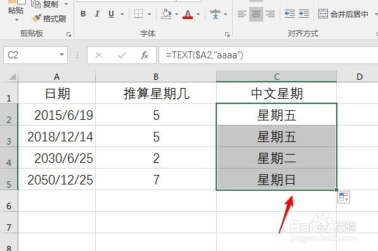The width and height of the screenshot is (378, 251).
Task: Select row 3 header
Action: 9,136
